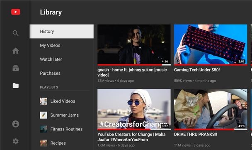This screenshot has width=252, height=150.
Task: Open the Account profile icon
Action: pos(16,124)
